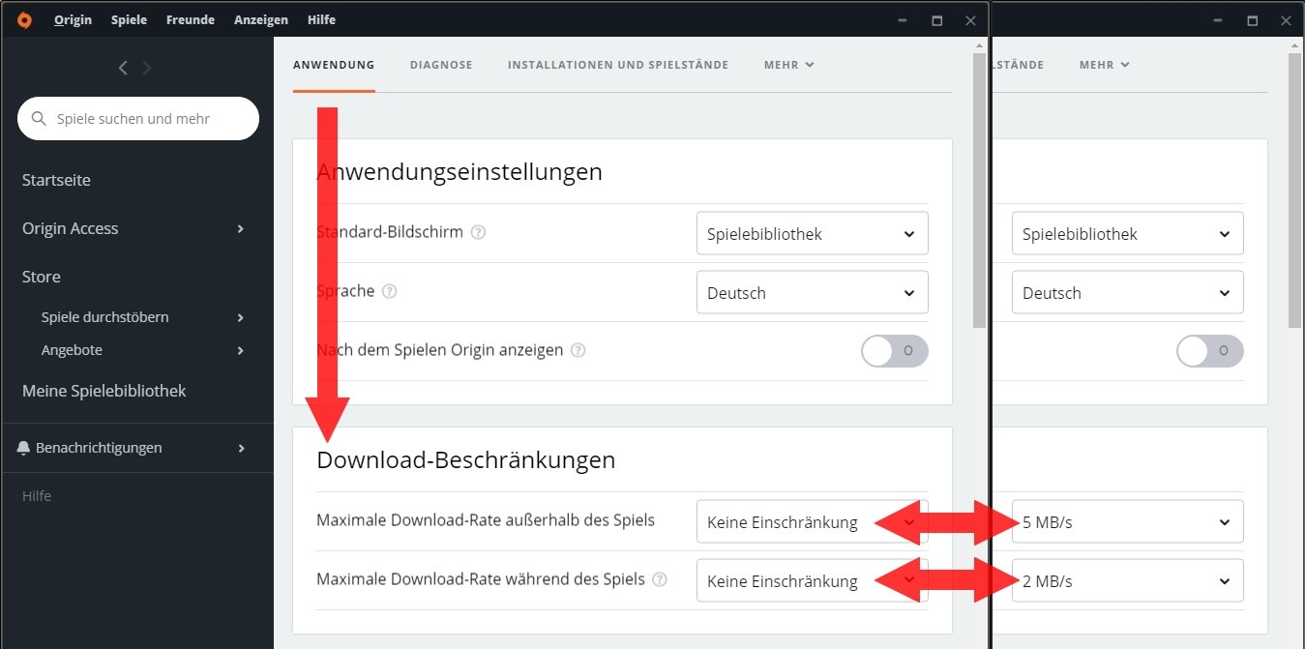Open help icon next to Nach dem Spielen Origin anzeigen
The width and height of the screenshot is (1305, 649).
[x=578, y=351]
